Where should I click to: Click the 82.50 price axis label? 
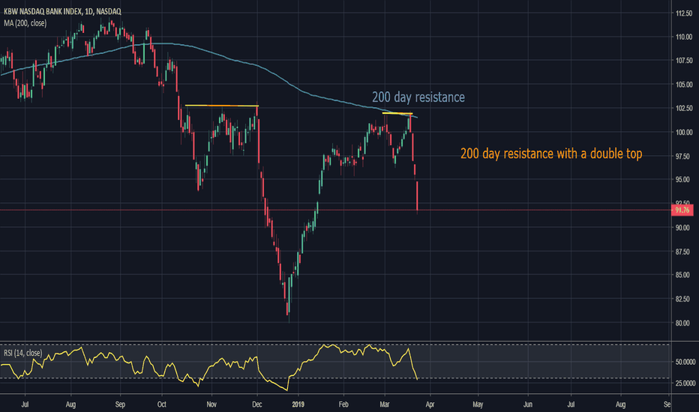pos(684,299)
